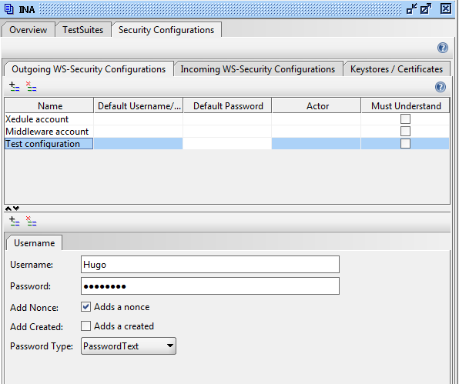Open Incoming WS-Security Configurations tab
This screenshot has height=384, width=459.
pos(257,69)
